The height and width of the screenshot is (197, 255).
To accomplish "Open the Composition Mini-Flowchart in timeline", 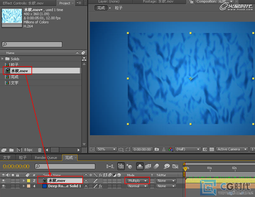I will click(110, 166).
